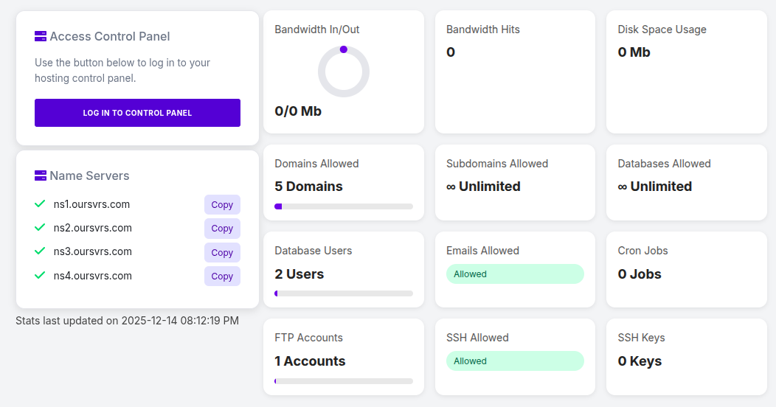776x407 pixels.
Task: Click the server icon beside Name Servers
Action: click(41, 175)
